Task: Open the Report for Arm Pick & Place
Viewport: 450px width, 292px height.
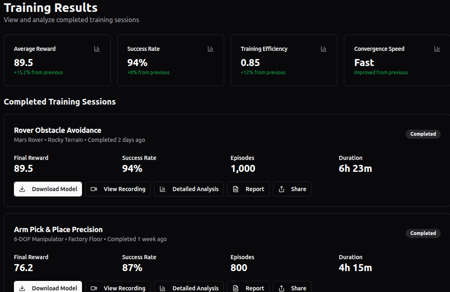Action: (248, 287)
